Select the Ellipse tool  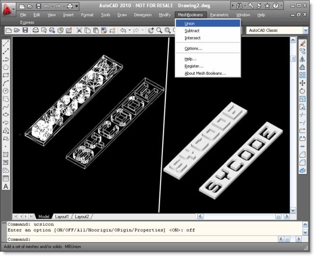pyautogui.click(x=6, y=115)
